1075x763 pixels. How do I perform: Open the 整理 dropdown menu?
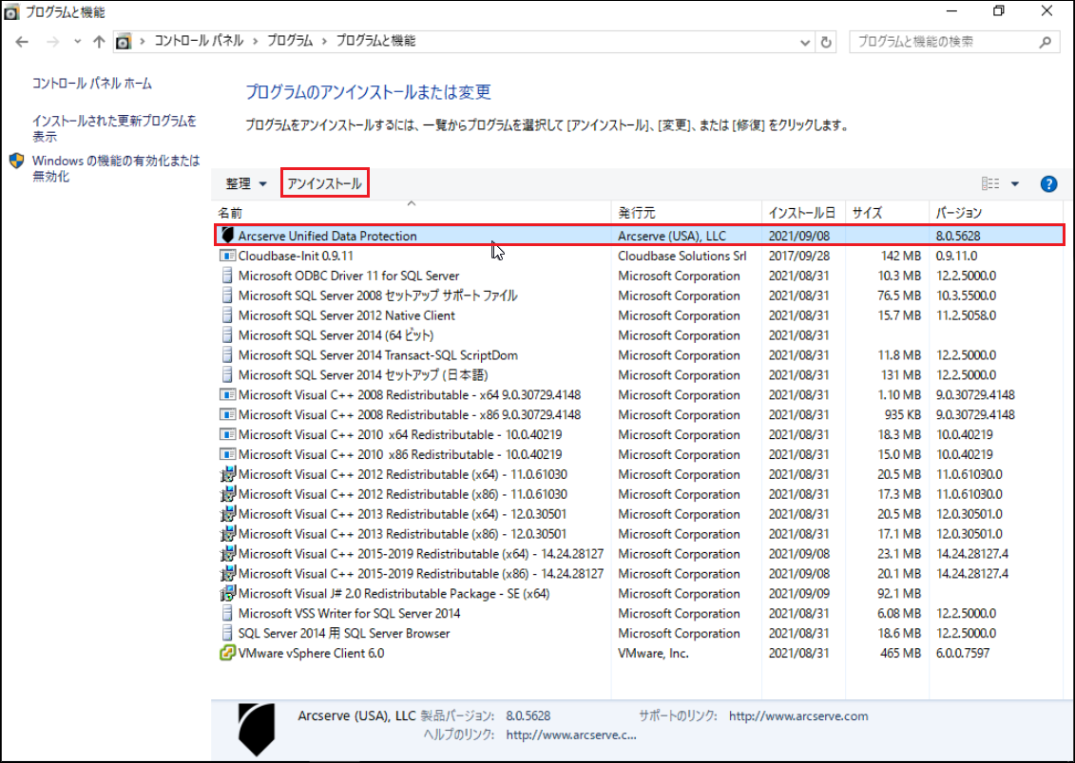(x=246, y=183)
